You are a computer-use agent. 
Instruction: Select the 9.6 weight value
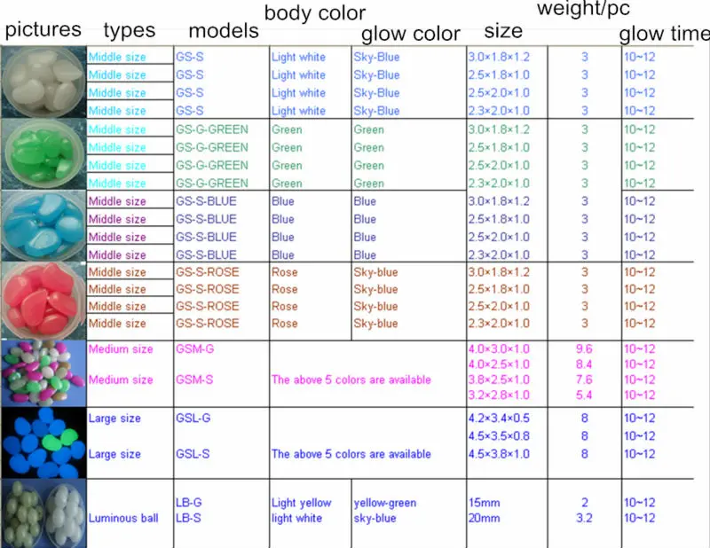coord(584,348)
